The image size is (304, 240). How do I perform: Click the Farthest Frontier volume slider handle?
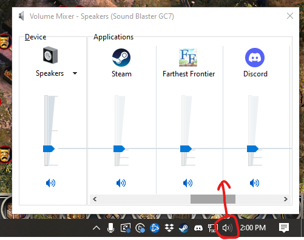coord(186,149)
